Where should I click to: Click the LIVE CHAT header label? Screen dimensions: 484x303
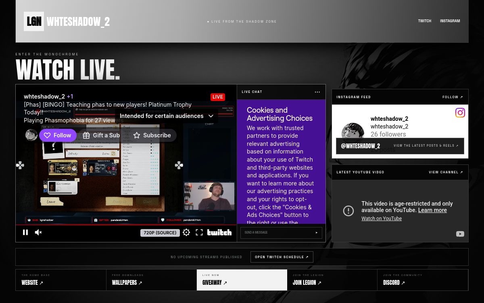coord(252,92)
